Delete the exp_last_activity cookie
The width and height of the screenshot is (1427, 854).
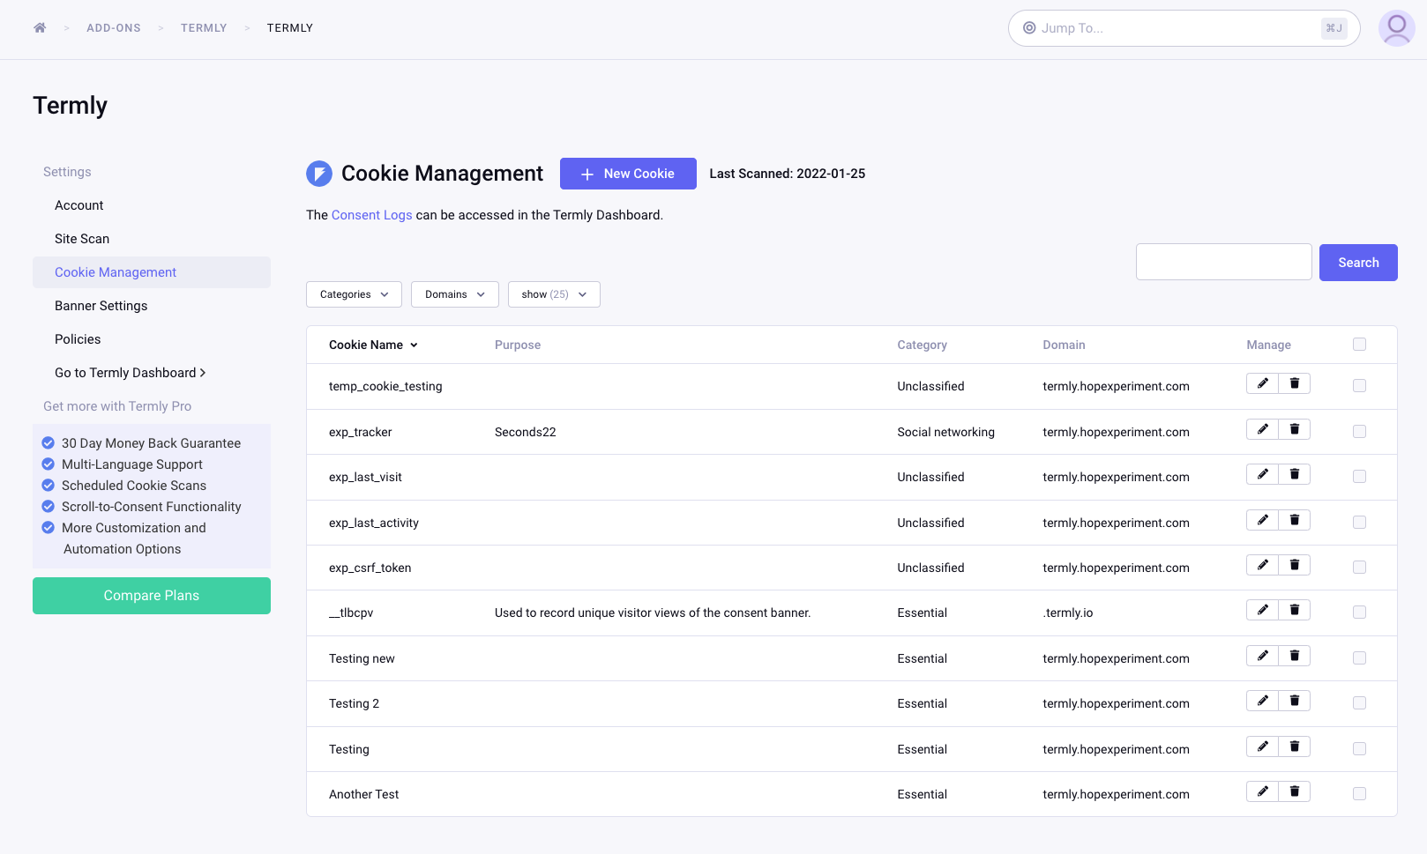point(1295,520)
